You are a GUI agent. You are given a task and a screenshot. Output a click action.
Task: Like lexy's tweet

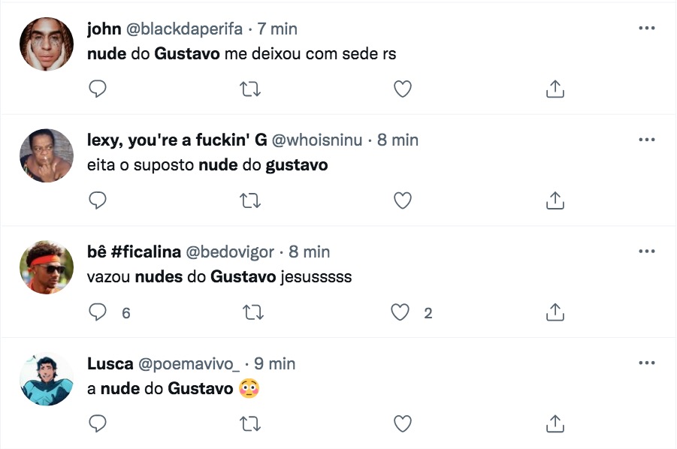403,200
